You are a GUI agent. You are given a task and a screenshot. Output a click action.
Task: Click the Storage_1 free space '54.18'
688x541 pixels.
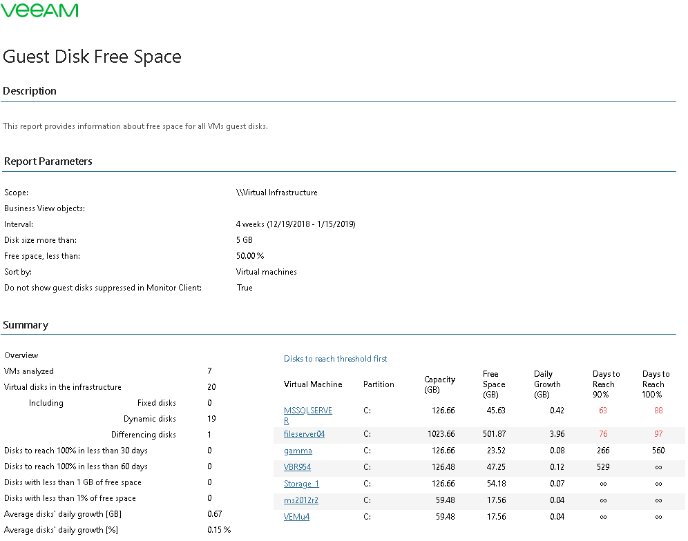tap(496, 484)
